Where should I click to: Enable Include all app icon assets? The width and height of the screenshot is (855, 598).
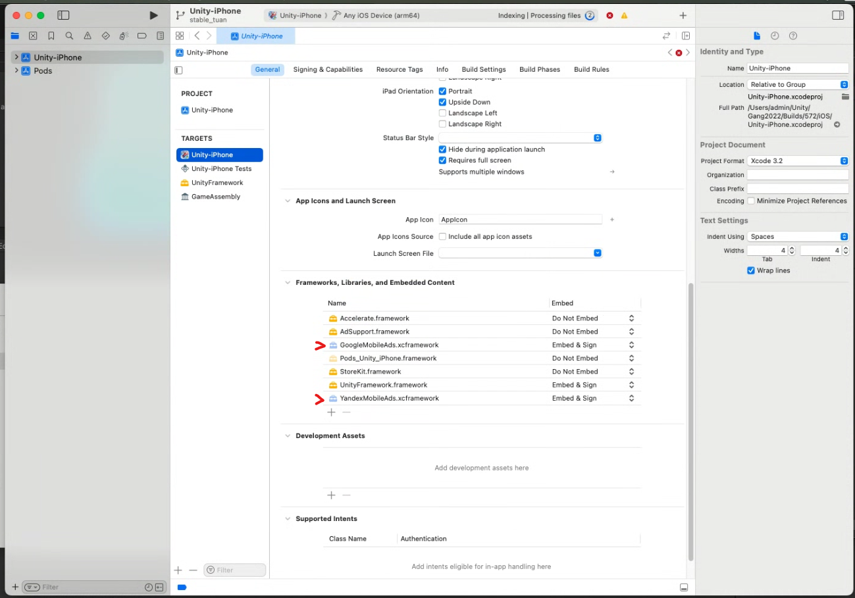pos(443,237)
